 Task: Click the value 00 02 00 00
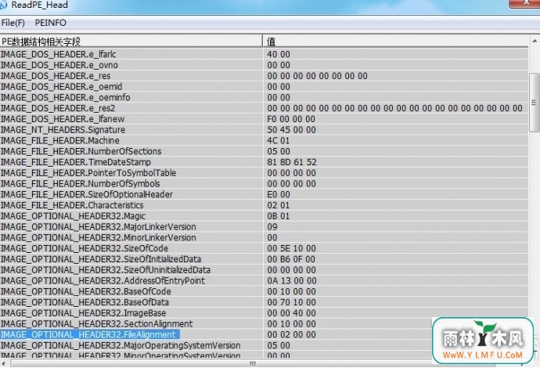[x=291, y=334]
